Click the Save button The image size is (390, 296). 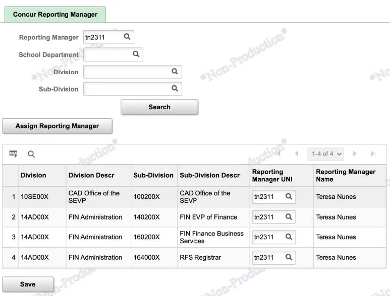[28, 284]
